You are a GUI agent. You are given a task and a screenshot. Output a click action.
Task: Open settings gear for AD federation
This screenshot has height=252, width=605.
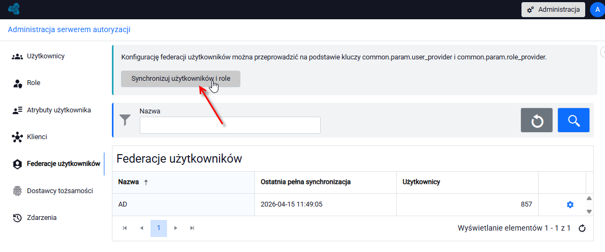tap(570, 204)
